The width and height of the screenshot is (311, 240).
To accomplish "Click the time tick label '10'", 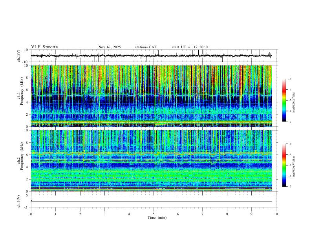I will click(x=276, y=214).
